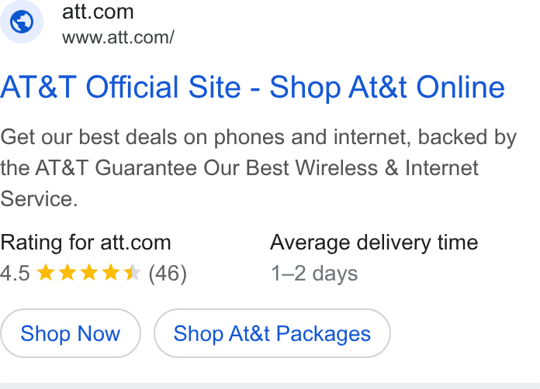
Task: Click the '1–2 days' delivery estimate
Action: [314, 274]
